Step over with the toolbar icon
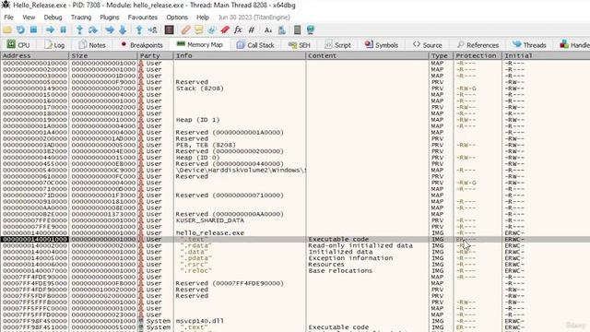Viewport: 590px width, 332px height. [92, 30]
